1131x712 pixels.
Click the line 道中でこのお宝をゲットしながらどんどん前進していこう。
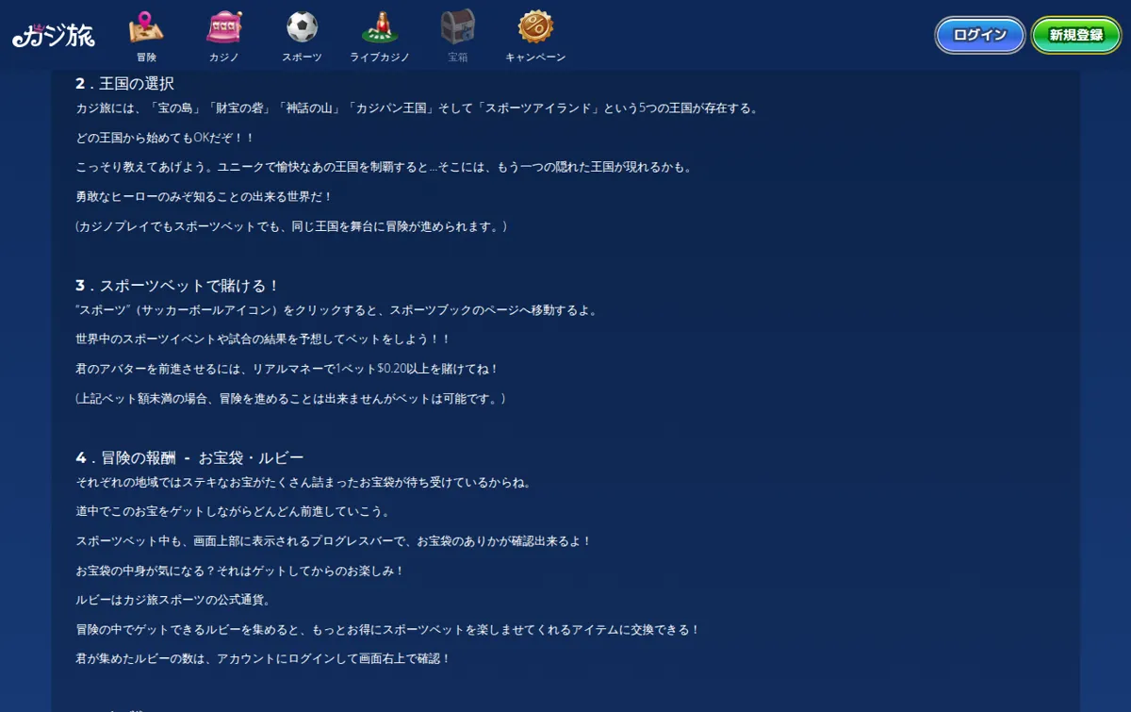pos(233,511)
